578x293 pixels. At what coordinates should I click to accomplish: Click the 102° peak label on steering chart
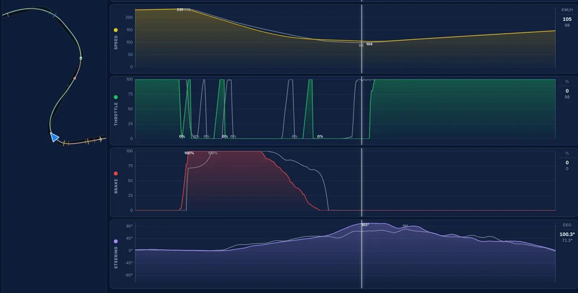click(365, 225)
